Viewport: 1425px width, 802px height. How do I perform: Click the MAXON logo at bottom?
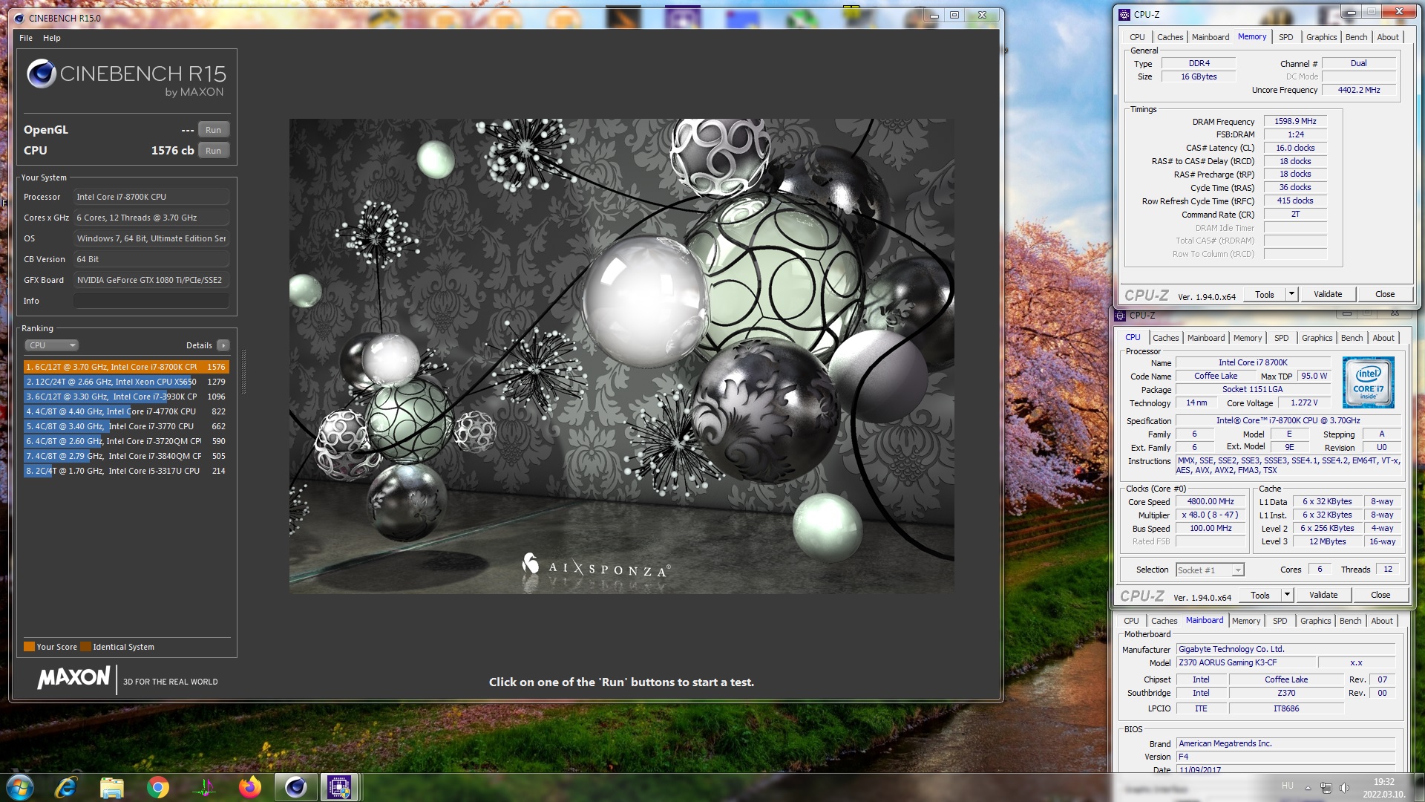tap(73, 678)
